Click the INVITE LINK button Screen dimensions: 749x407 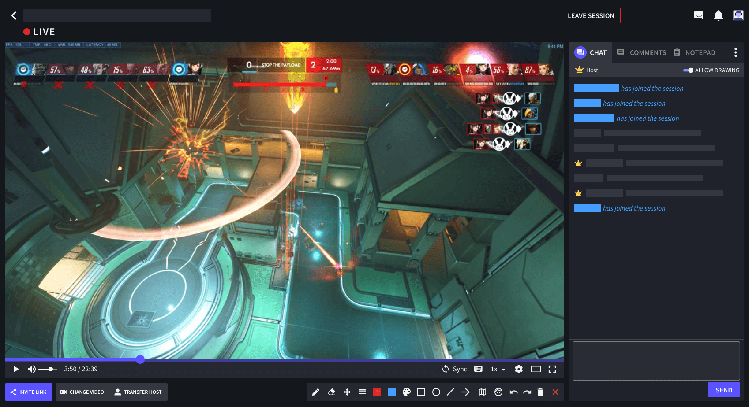(28, 392)
